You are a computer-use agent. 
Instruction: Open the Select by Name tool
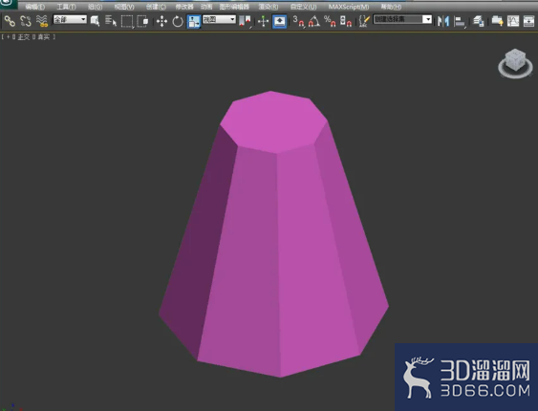point(111,21)
